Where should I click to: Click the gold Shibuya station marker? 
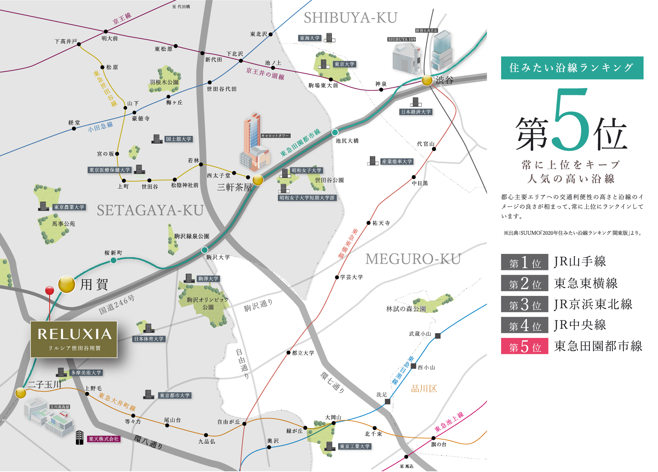click(427, 80)
